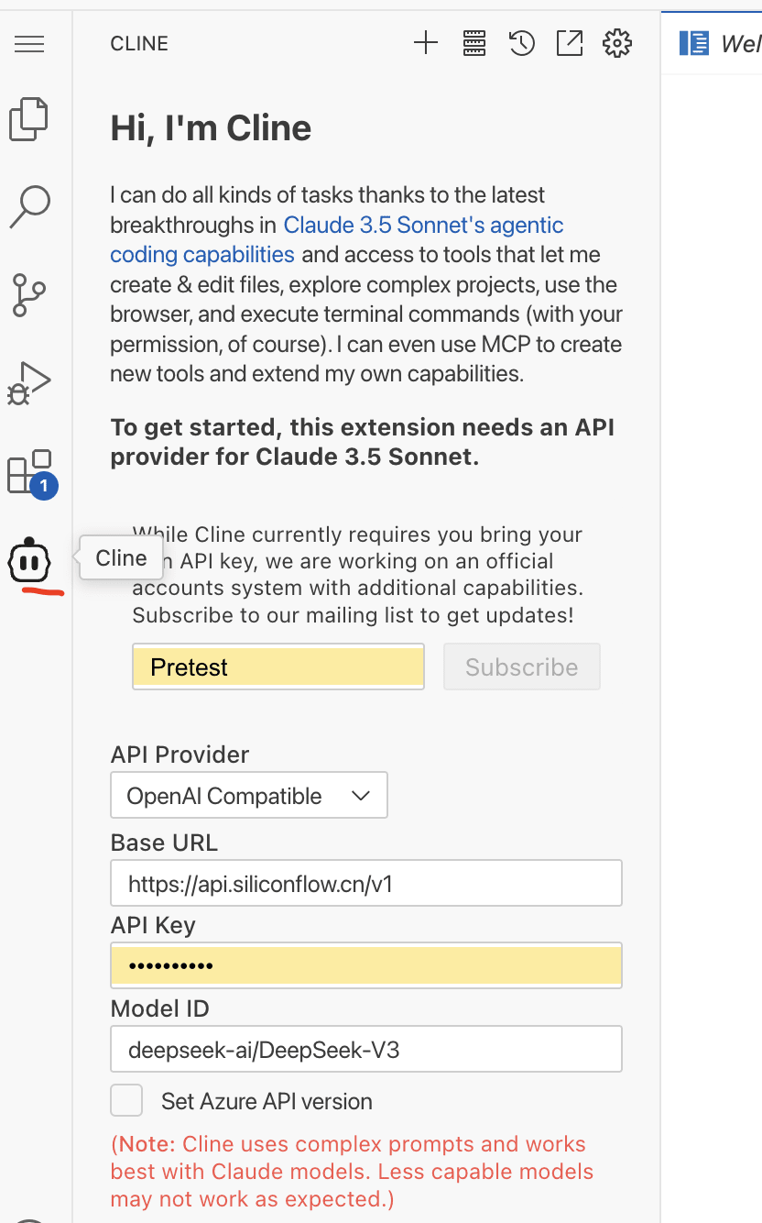Click the Subscribe button

522,667
